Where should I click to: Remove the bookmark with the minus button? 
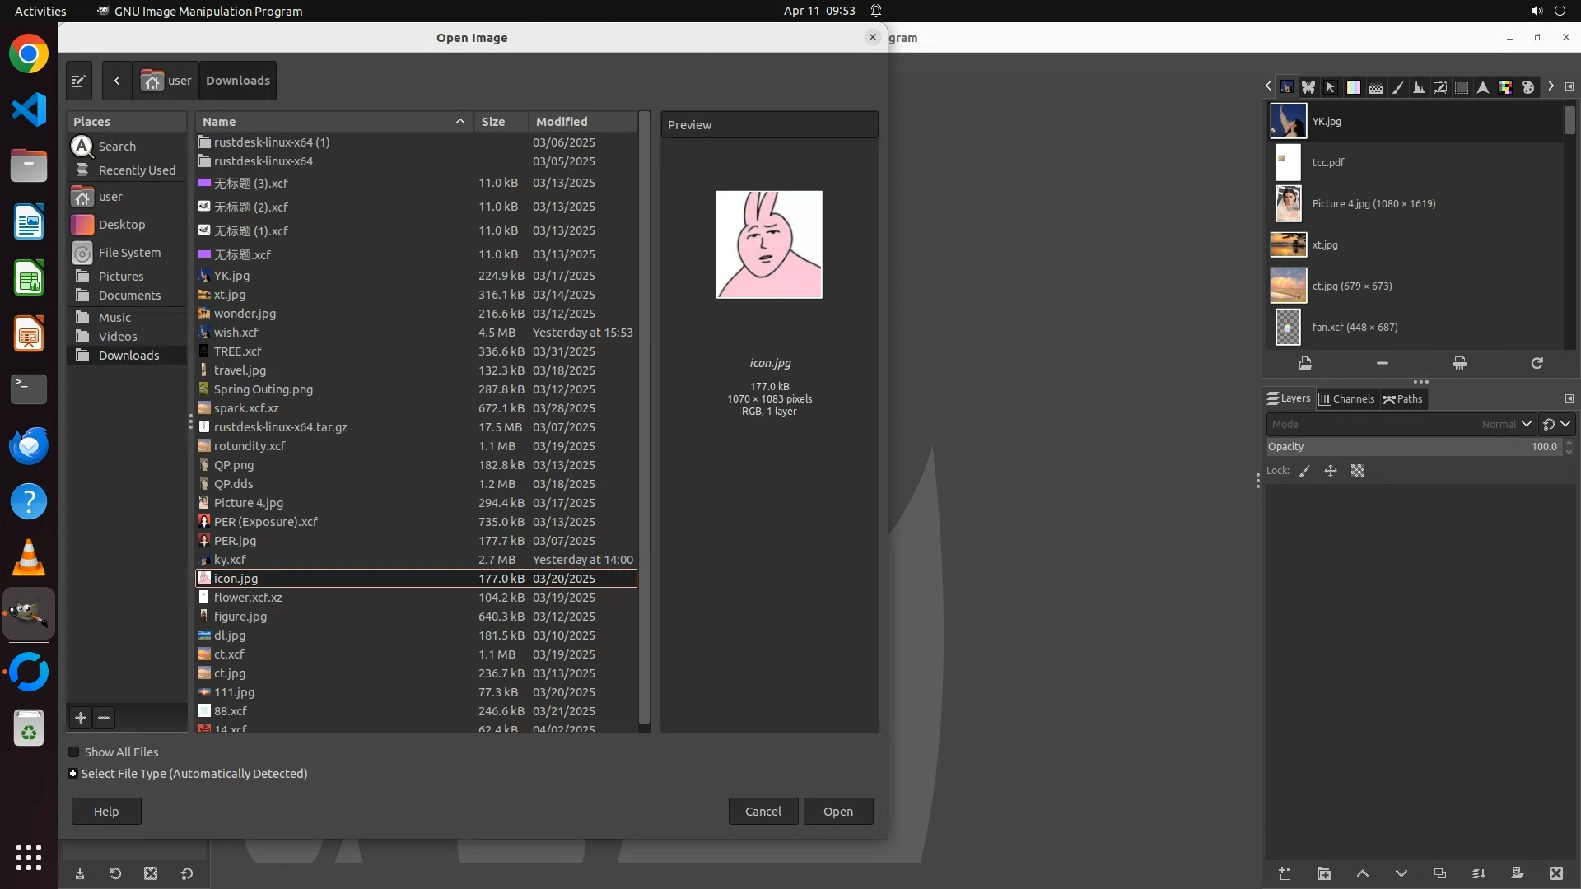[x=104, y=718]
